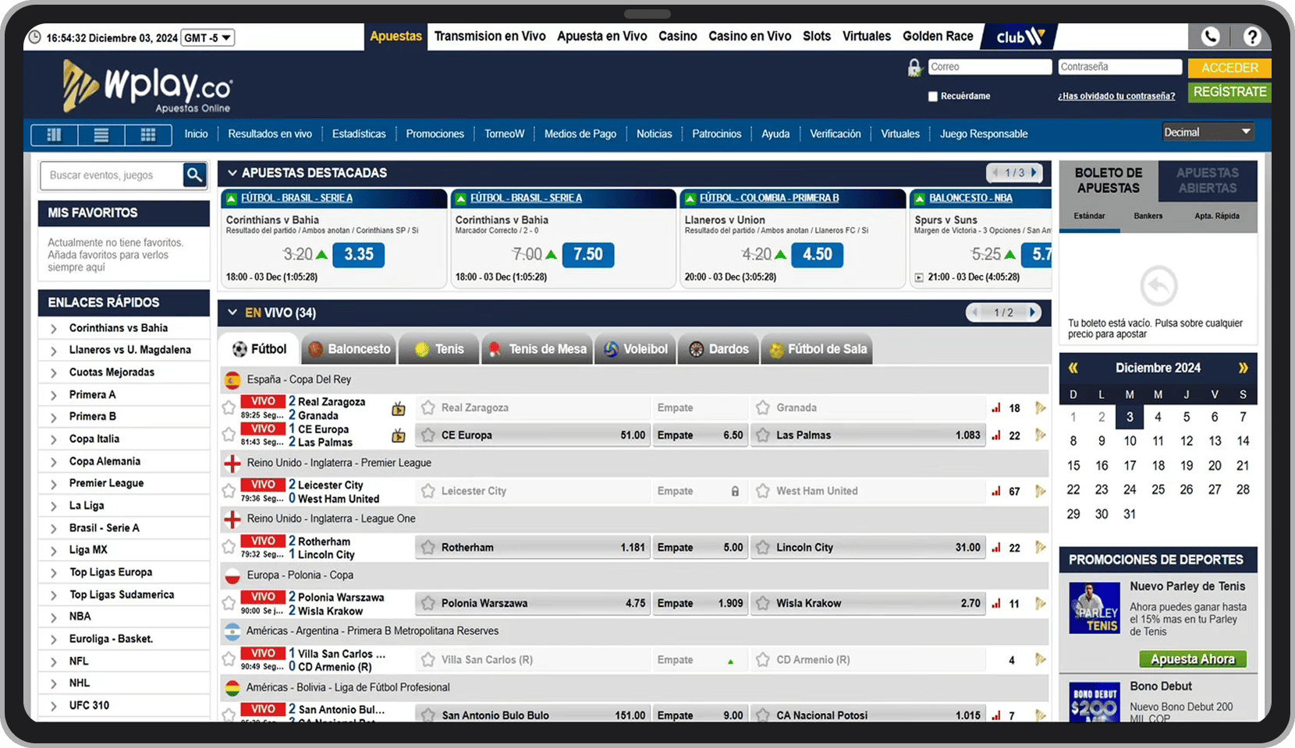Click the Wplay.co logo
1295x748 pixels.
click(x=147, y=86)
